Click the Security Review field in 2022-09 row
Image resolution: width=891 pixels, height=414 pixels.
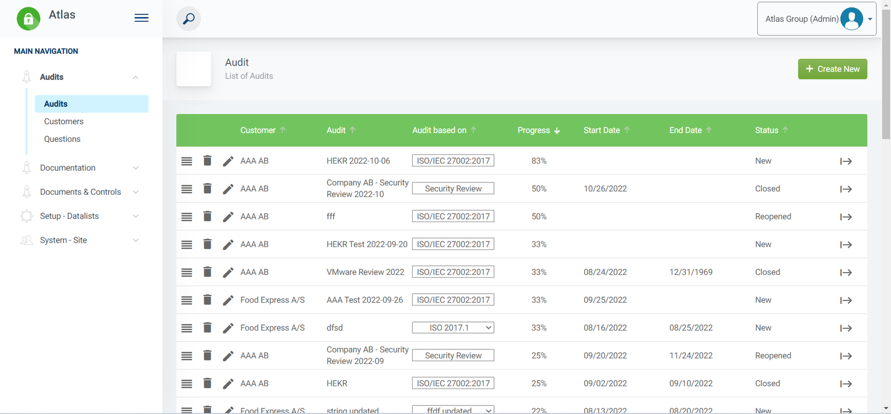tap(453, 356)
